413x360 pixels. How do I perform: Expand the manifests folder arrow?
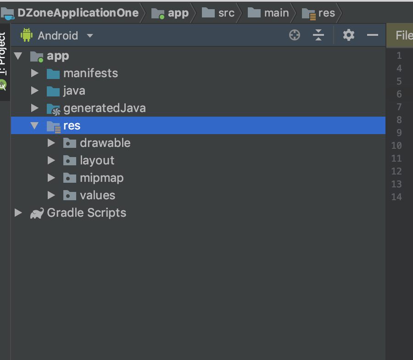click(34, 73)
